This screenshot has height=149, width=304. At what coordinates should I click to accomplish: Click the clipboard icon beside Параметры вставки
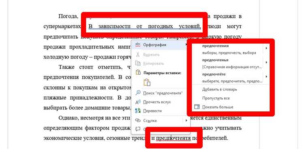(138, 72)
